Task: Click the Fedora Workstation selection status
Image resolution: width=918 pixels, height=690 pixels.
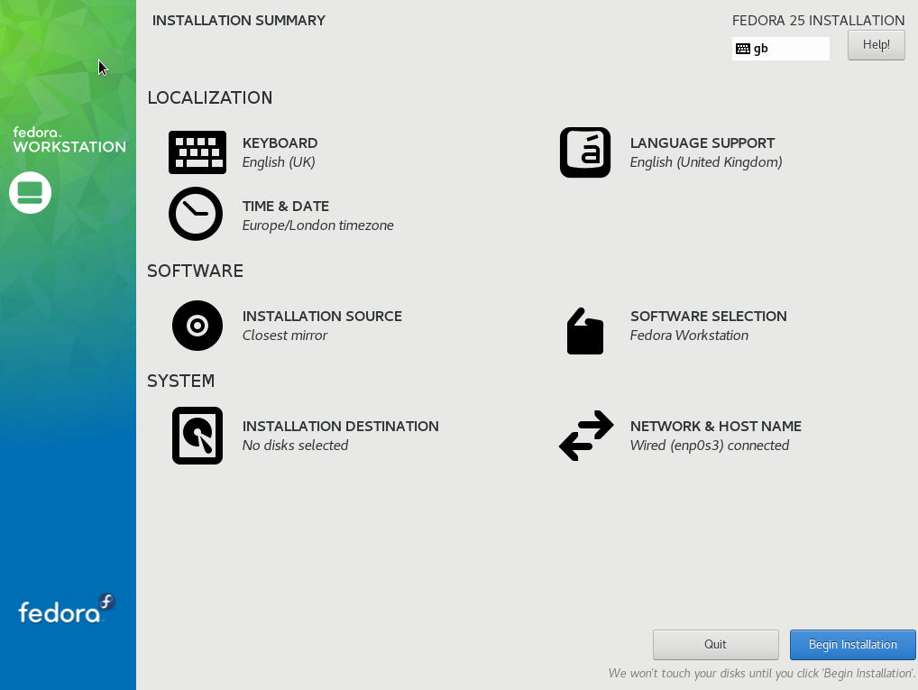Action: click(689, 336)
